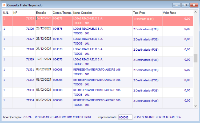Click the vertical scrollbar thumb
The image size is (200, 123).
point(195,58)
